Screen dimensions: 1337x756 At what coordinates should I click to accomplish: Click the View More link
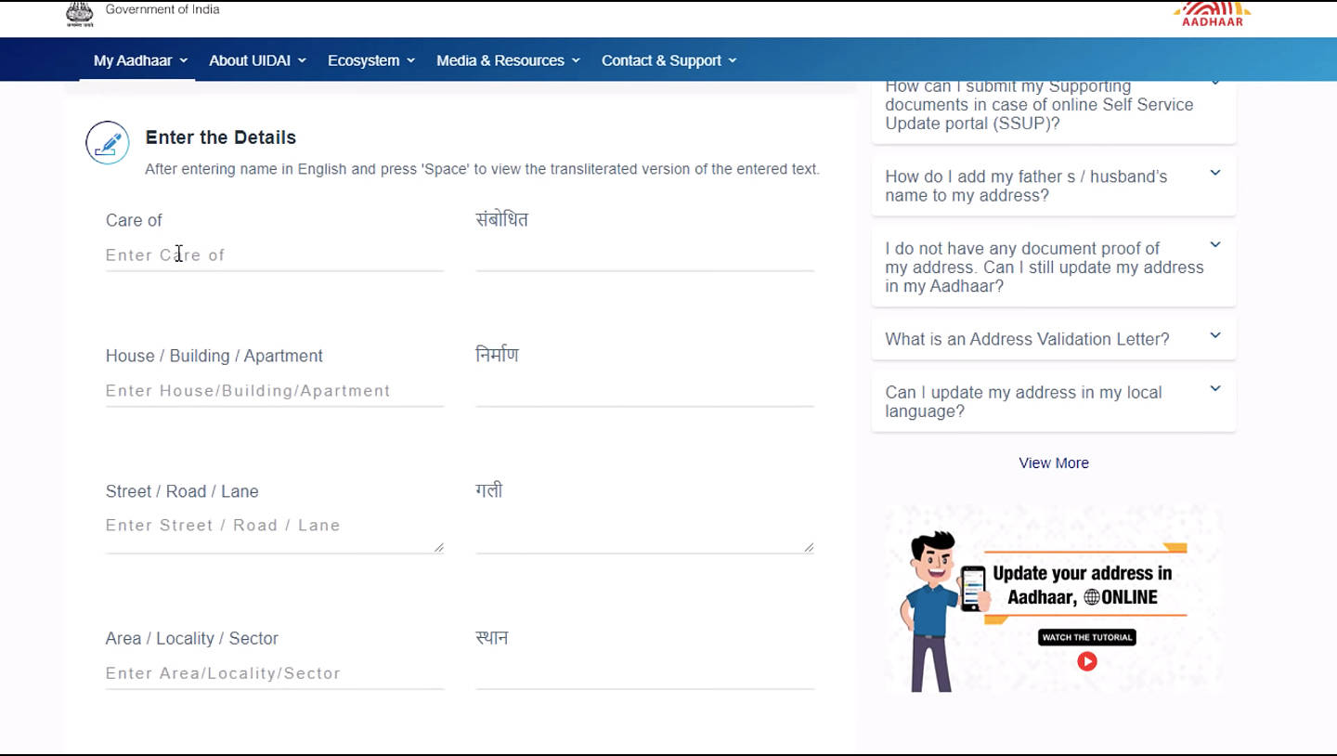point(1053,463)
